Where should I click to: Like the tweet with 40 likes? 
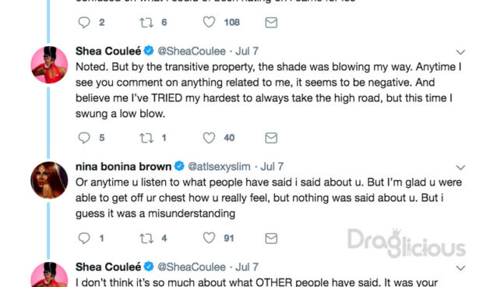(x=209, y=138)
